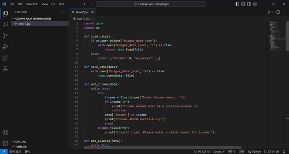Image resolution: width=289 pixels, height=154 pixels.
Task: Click the EXPLORER panel title
Action: click(x=21, y=12)
